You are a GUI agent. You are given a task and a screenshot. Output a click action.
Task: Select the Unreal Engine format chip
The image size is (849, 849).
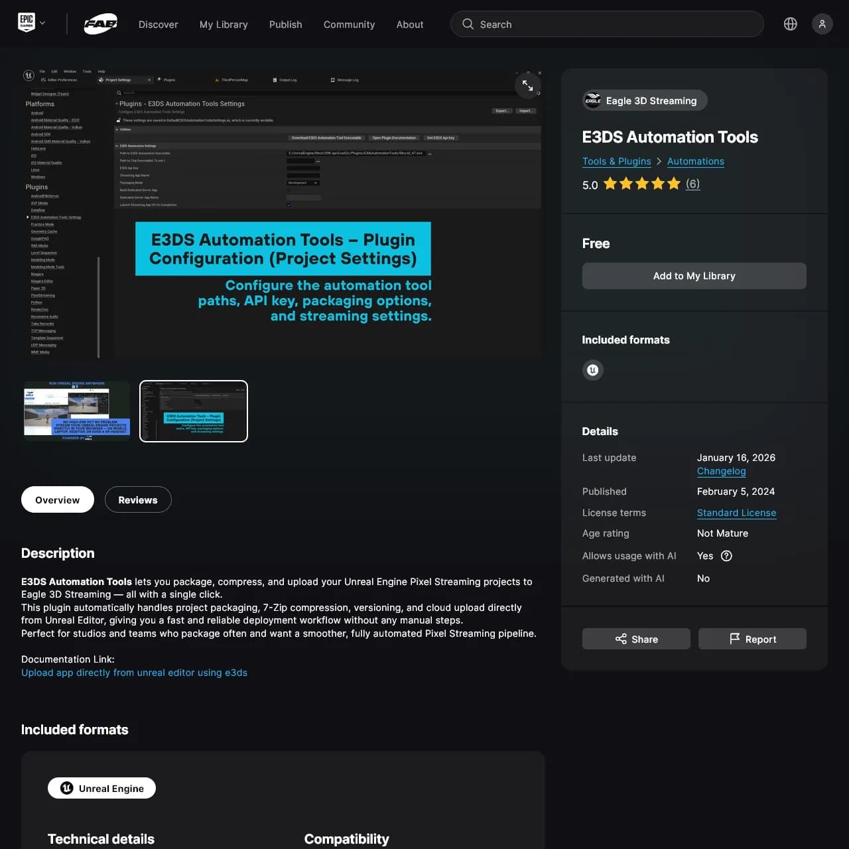[101, 788]
